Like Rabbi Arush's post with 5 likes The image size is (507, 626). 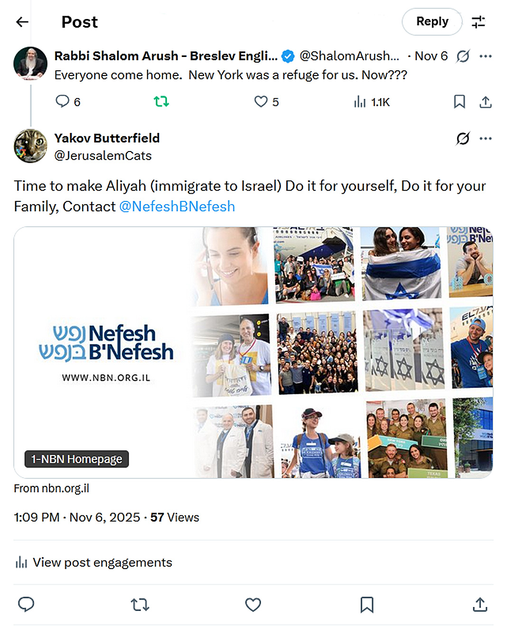tap(266, 102)
